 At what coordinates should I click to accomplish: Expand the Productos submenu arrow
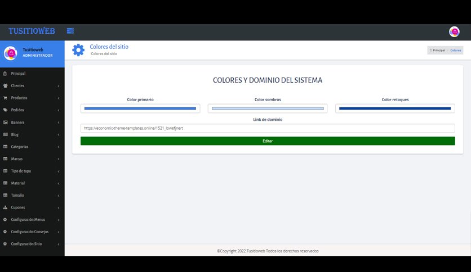coord(59,98)
